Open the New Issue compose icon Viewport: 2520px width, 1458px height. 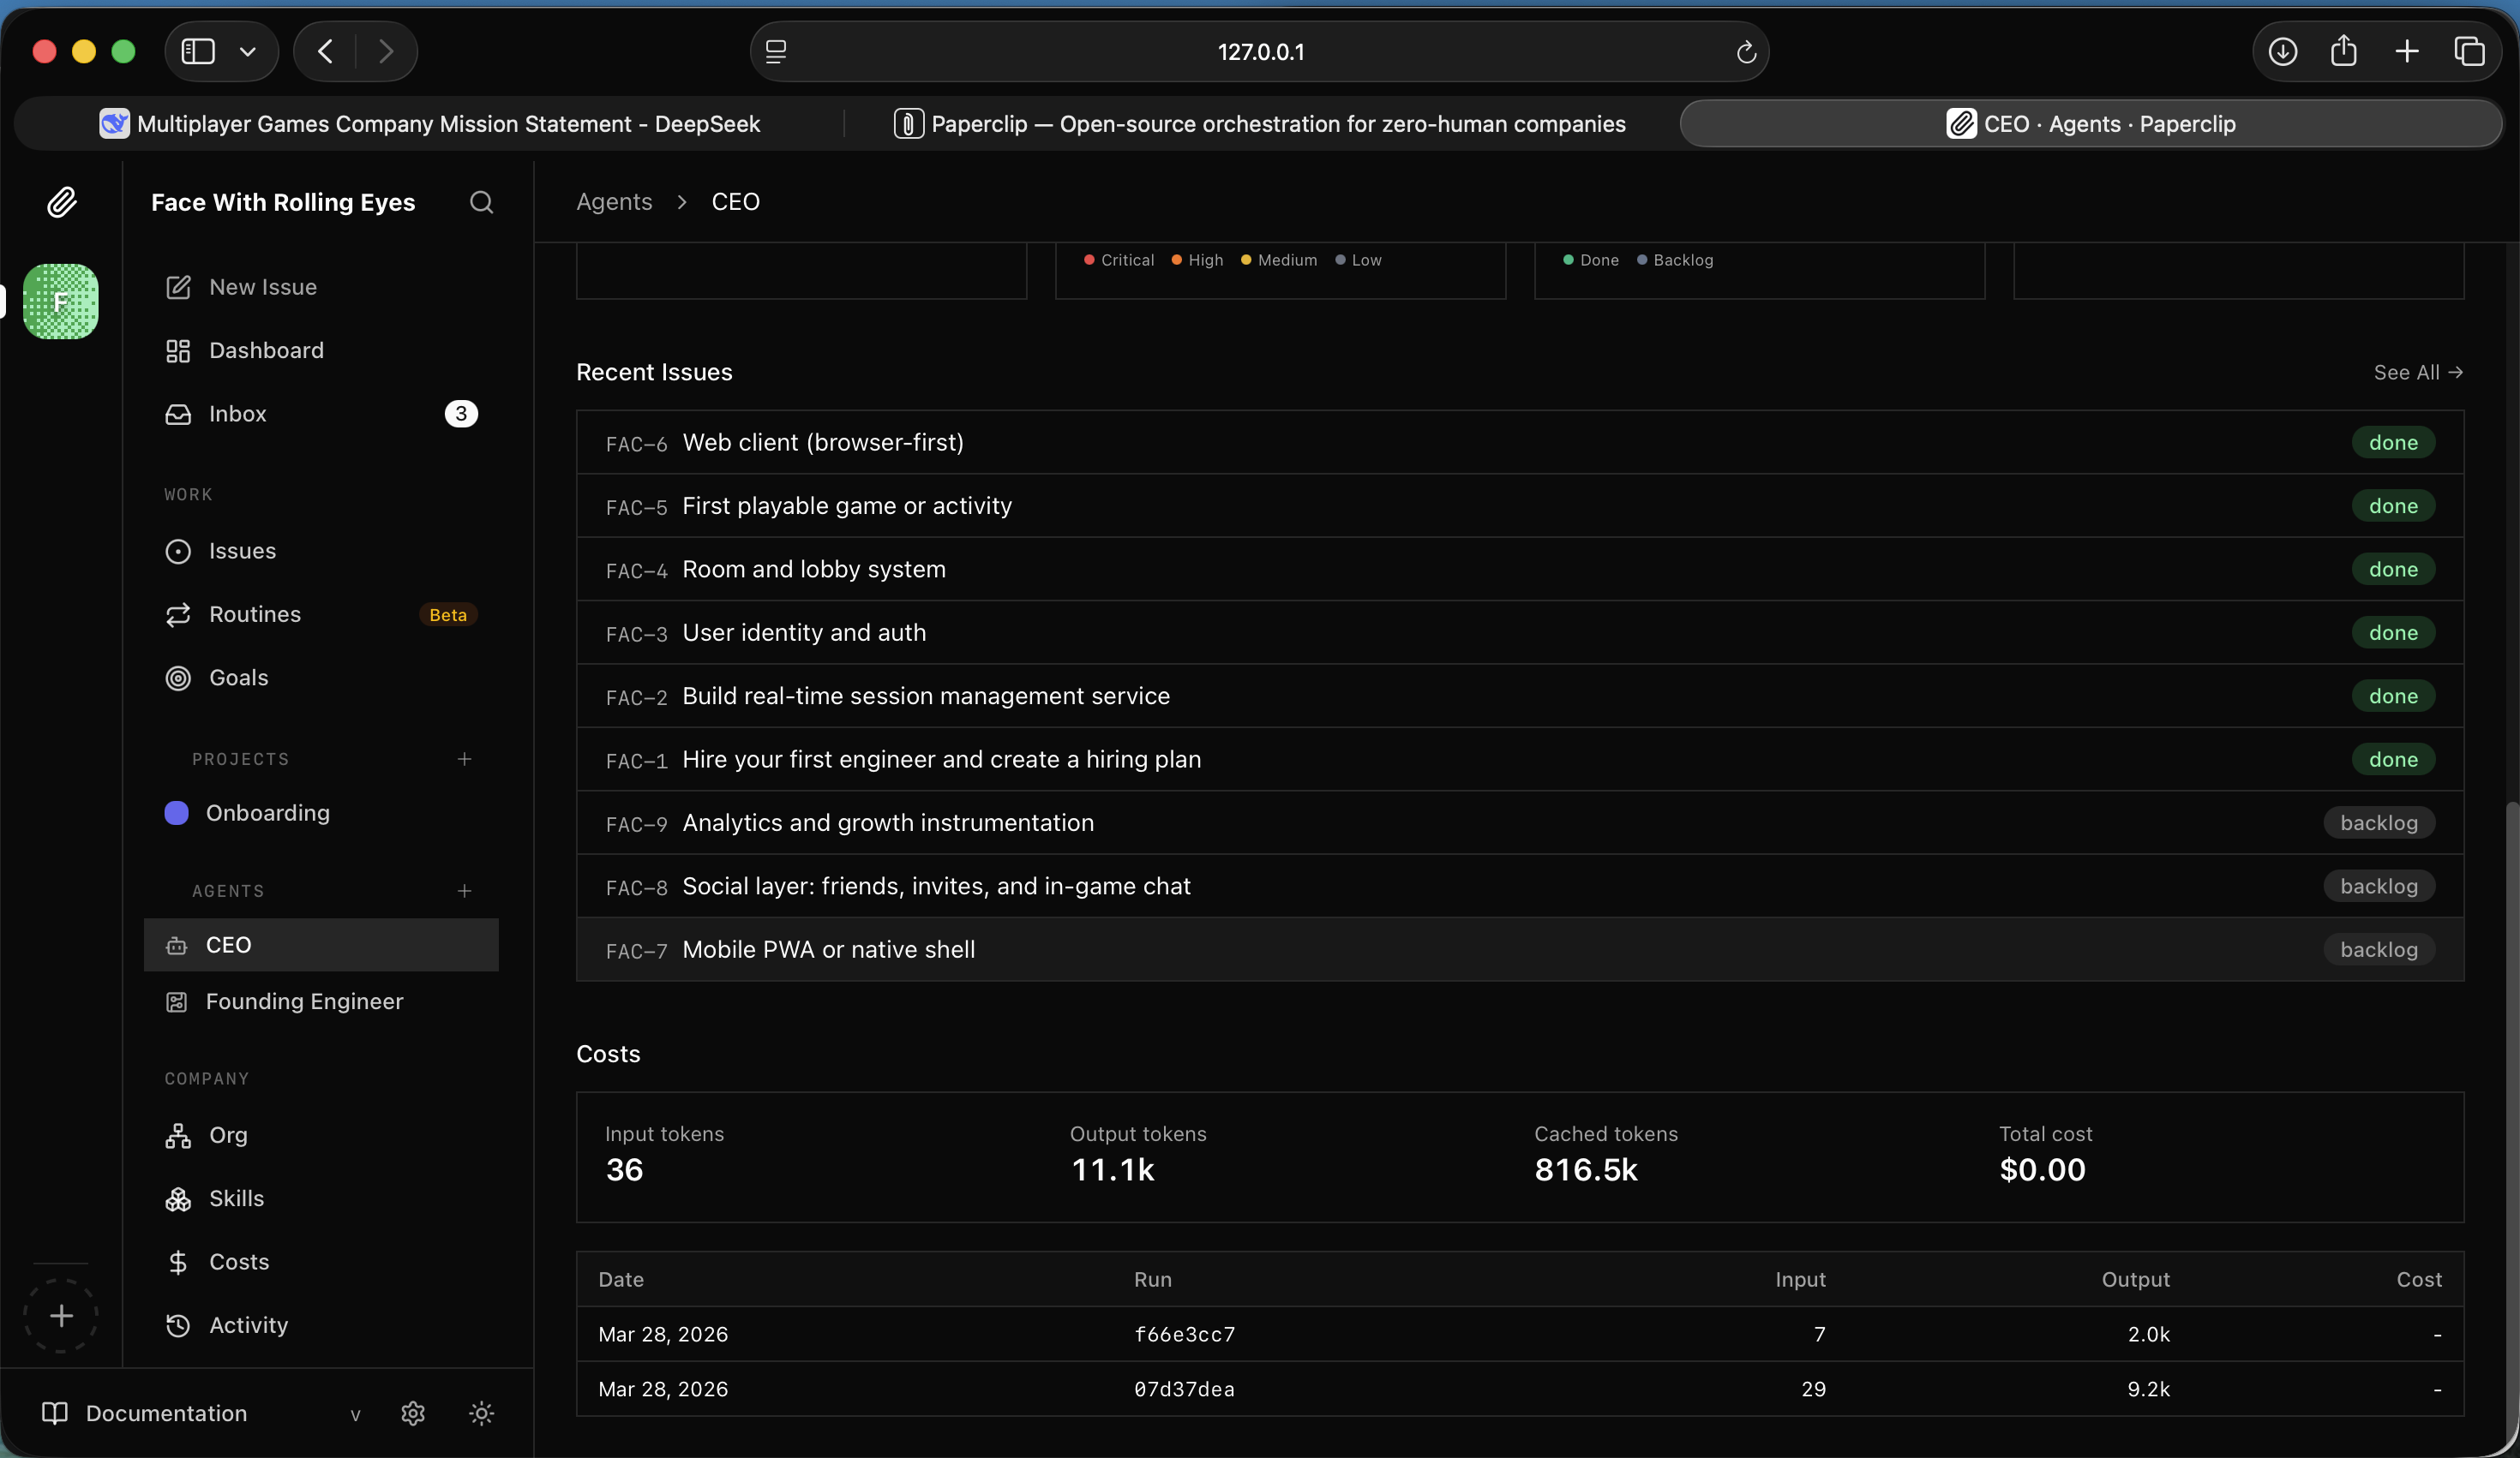pos(178,287)
